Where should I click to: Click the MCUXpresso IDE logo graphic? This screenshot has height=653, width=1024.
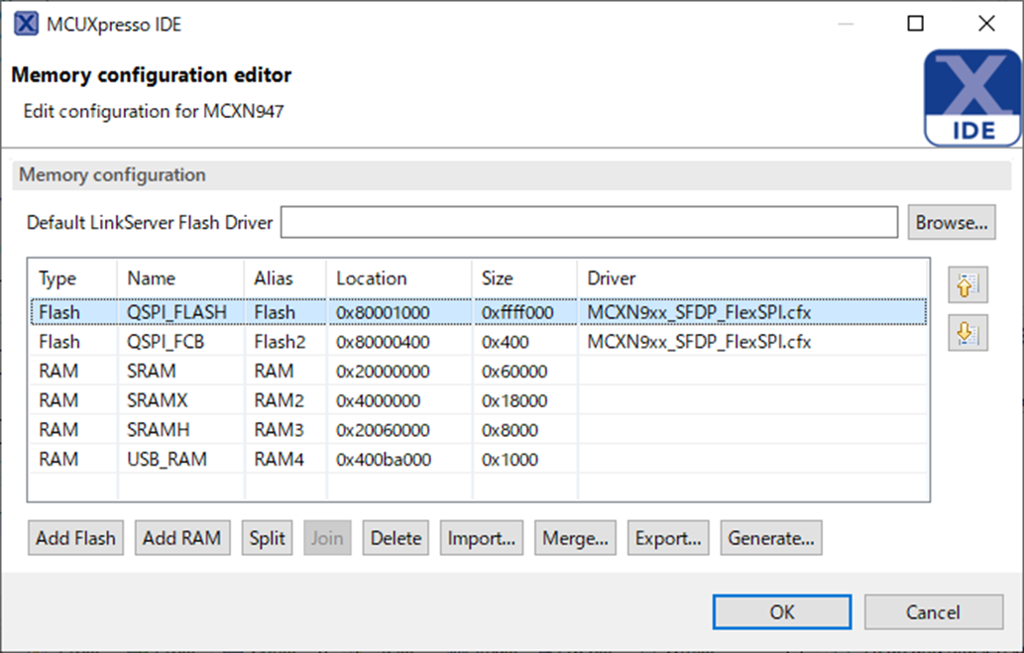[x=971, y=96]
